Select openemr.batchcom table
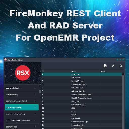The width and height of the screenshot is (129, 129). point(22,88)
